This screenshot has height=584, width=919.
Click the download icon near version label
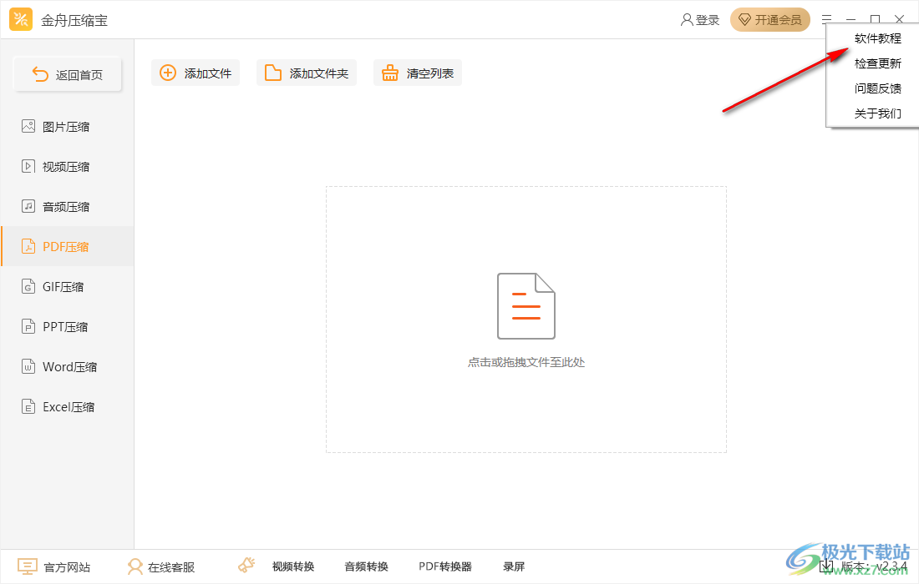tap(826, 566)
